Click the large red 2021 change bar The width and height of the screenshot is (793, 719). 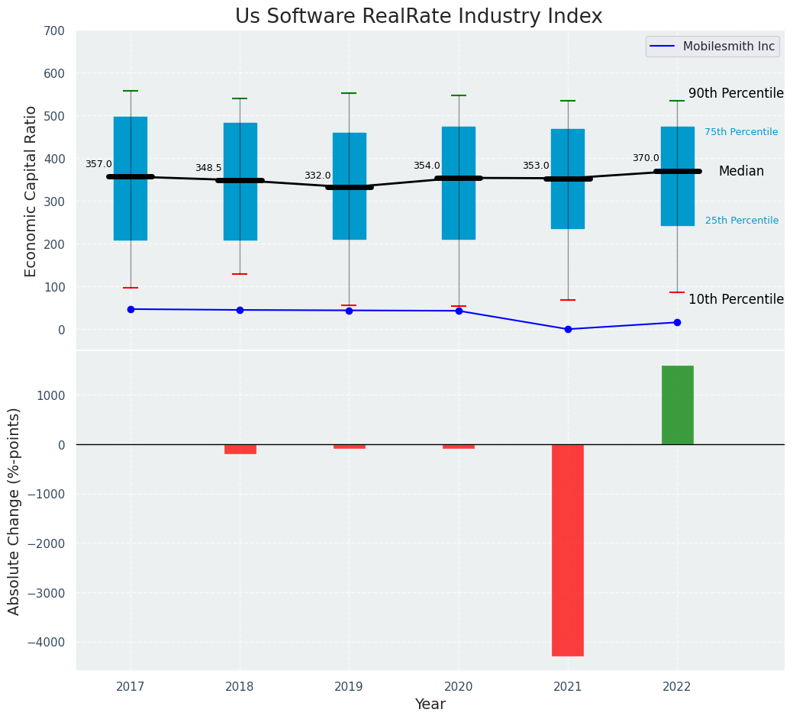click(567, 550)
